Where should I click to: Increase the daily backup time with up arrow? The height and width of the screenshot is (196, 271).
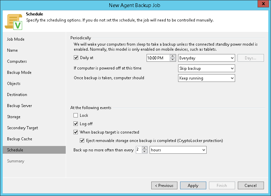[x=173, y=56]
